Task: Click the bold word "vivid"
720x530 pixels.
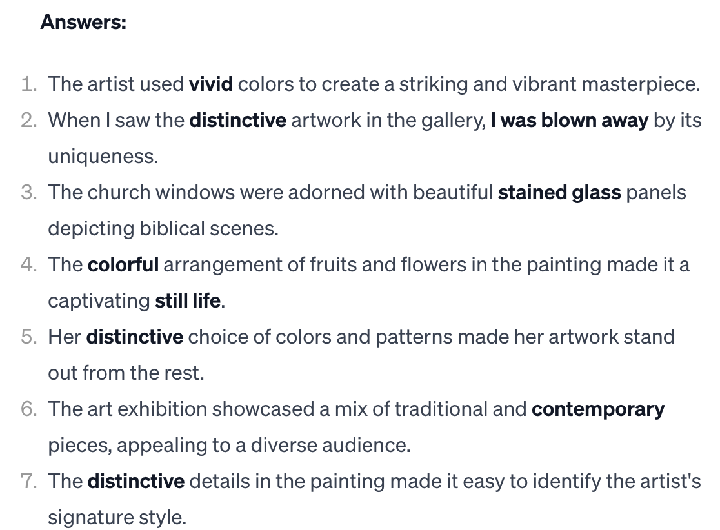Action: [210, 84]
